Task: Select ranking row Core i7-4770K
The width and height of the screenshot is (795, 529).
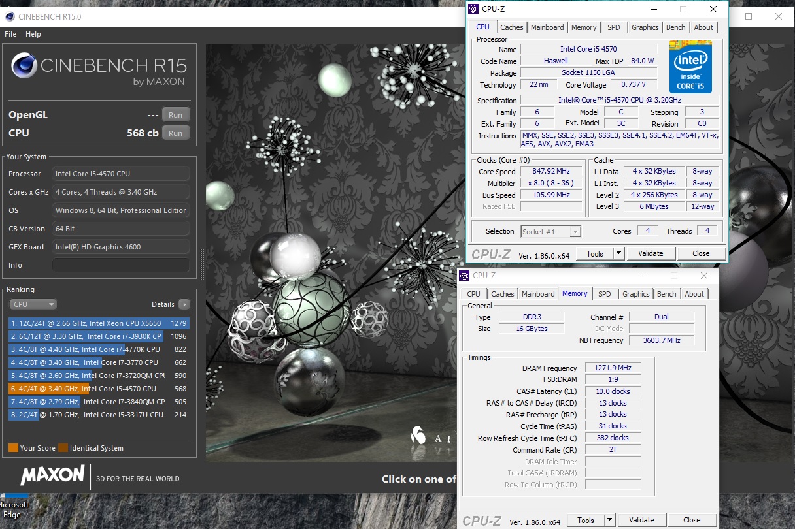Action: pyautogui.click(x=99, y=349)
